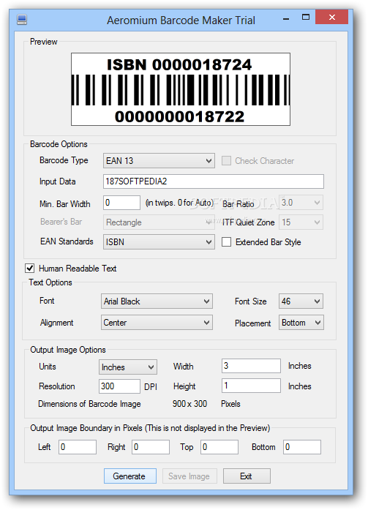The width and height of the screenshot is (368, 510).
Task: Open the Alignment dropdown
Action: pyautogui.click(x=157, y=323)
